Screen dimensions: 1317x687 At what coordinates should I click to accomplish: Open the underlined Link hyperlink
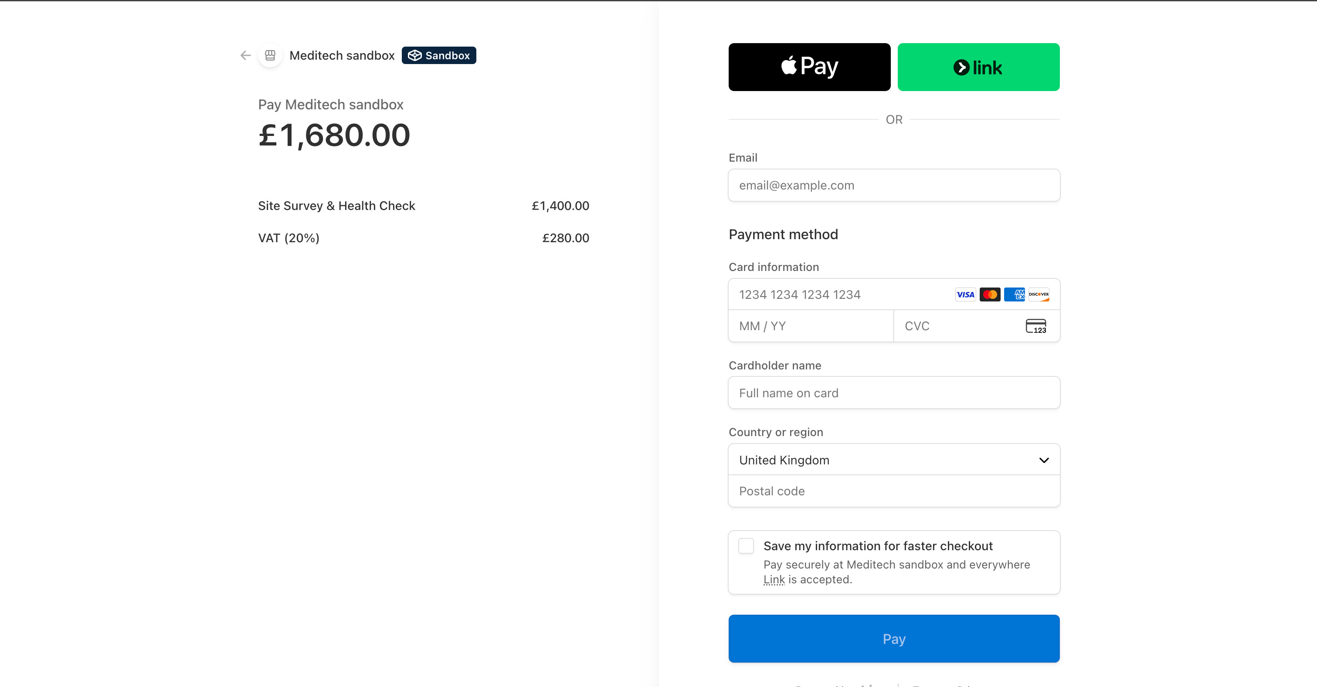[x=774, y=580]
